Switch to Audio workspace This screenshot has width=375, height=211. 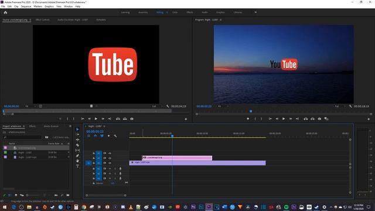click(x=204, y=12)
